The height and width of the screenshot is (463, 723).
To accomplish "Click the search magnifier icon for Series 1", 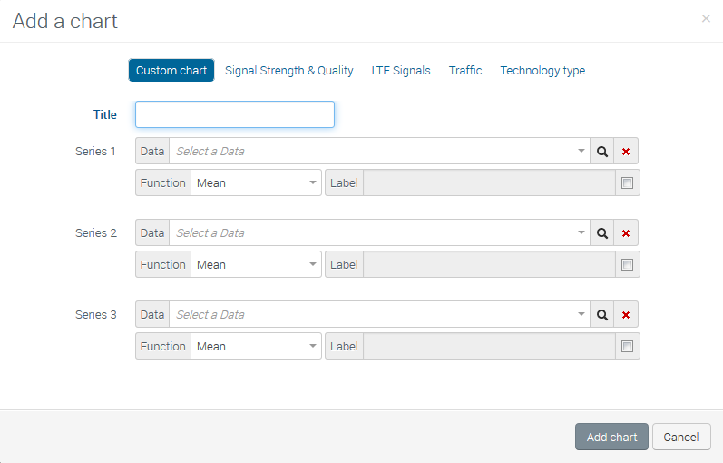I will point(601,152).
